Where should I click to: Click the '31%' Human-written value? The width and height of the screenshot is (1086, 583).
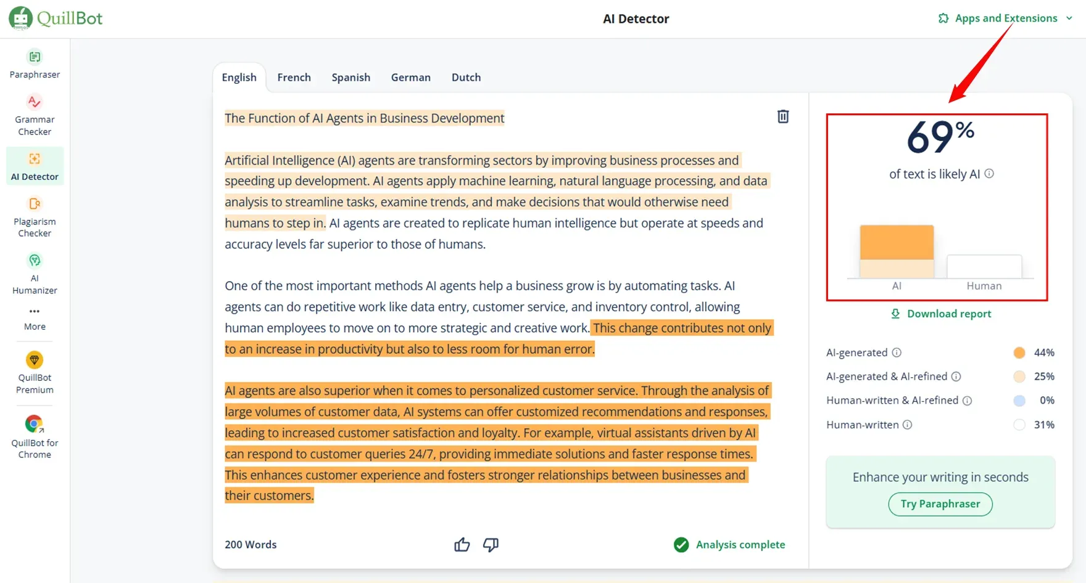point(1044,425)
